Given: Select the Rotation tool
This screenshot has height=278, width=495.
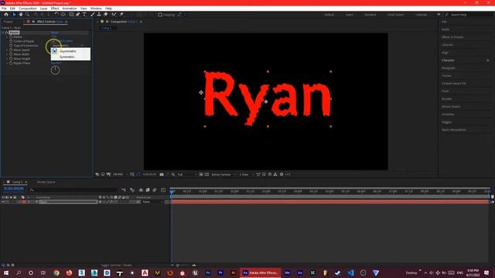Looking at the screenshot, I should (x=56, y=15).
